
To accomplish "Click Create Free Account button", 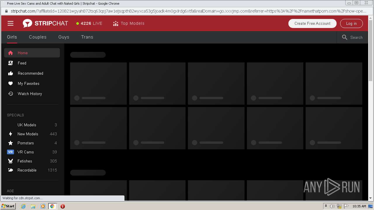I will tap(312, 23).
